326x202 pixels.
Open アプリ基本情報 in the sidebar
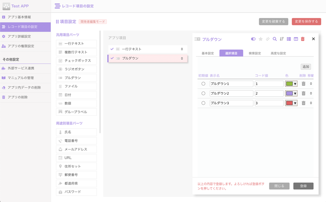pos(26,17)
